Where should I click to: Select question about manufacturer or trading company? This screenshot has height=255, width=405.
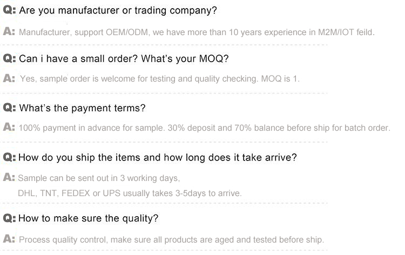tap(118, 11)
